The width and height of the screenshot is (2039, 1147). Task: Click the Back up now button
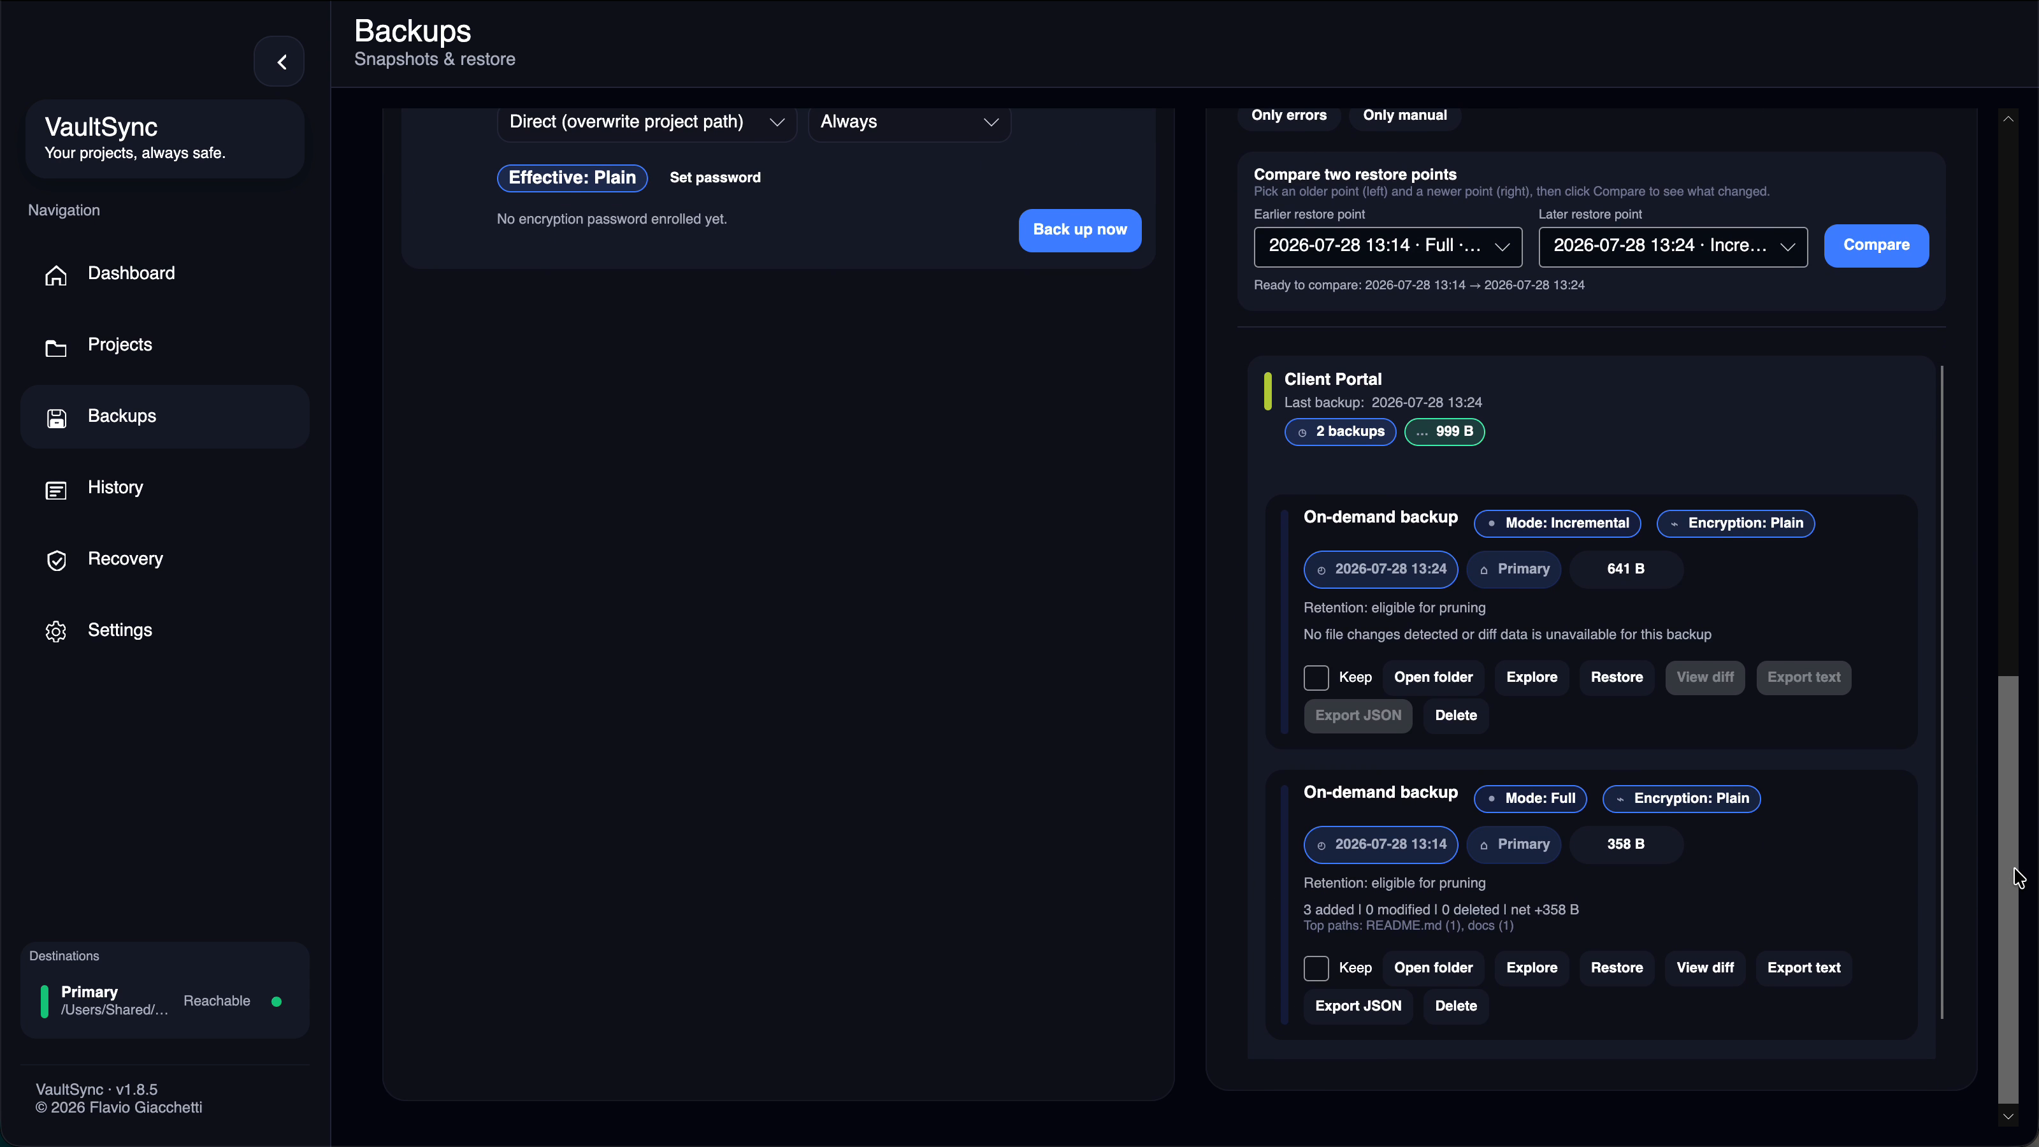pyautogui.click(x=1079, y=230)
